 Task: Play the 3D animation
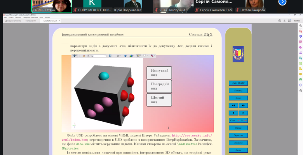(x=118, y=56)
